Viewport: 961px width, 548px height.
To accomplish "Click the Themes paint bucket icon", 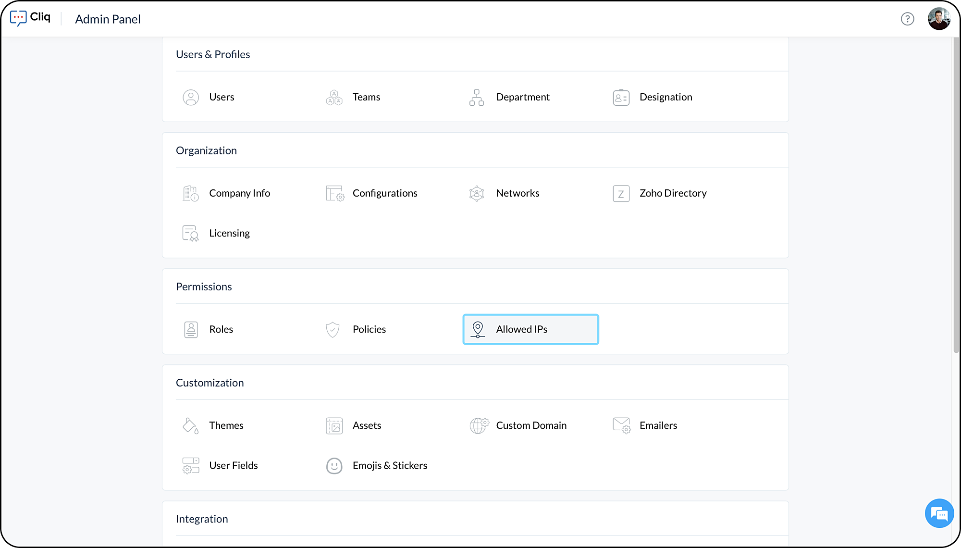I will (x=191, y=426).
